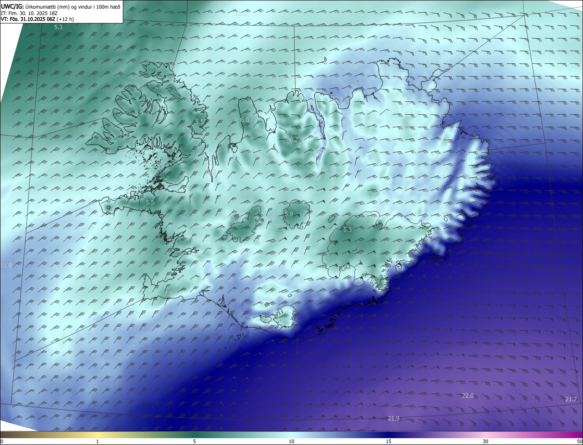Select the 11.8 value label on the map
Viewport: 583px width, 445px height.
pyautogui.click(x=6, y=265)
